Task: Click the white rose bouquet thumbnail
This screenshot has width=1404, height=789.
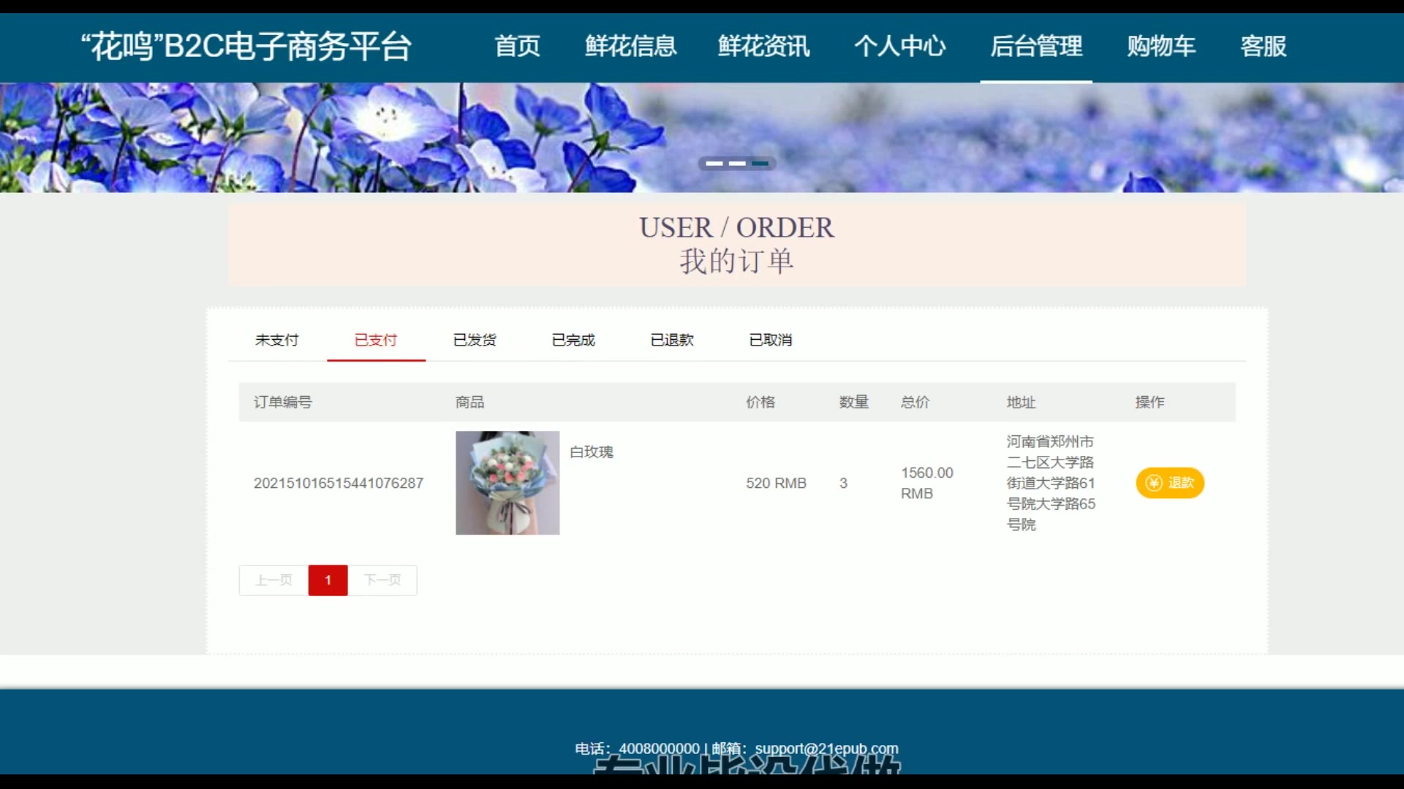Action: (x=507, y=483)
